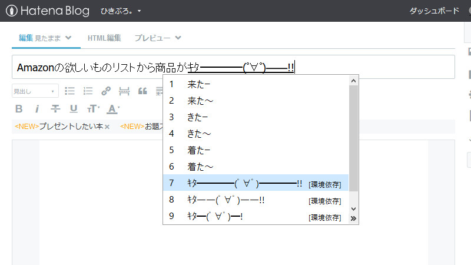Toggle italic formatting
This screenshot has height=265, width=471.
pos(37,109)
